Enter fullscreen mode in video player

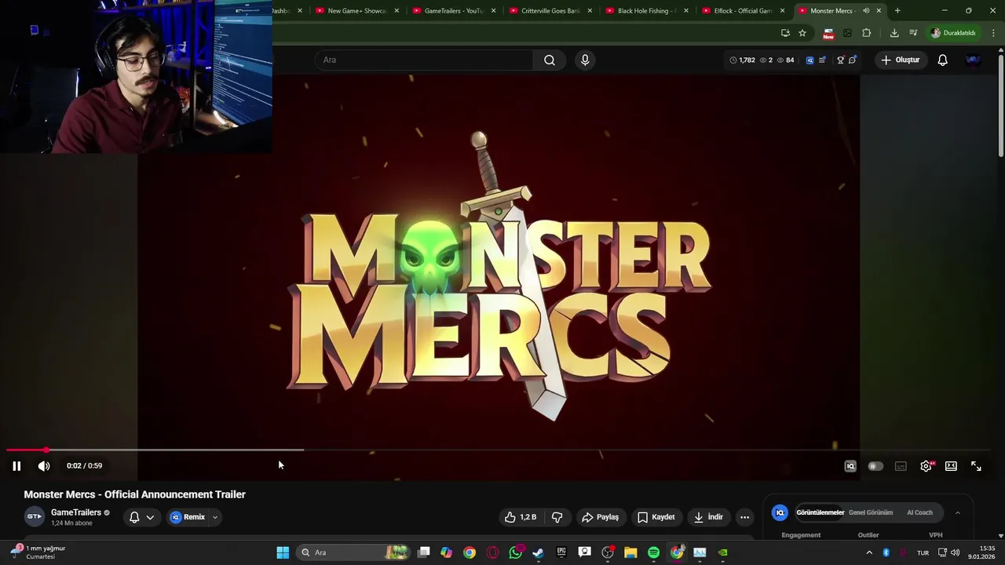click(x=976, y=466)
